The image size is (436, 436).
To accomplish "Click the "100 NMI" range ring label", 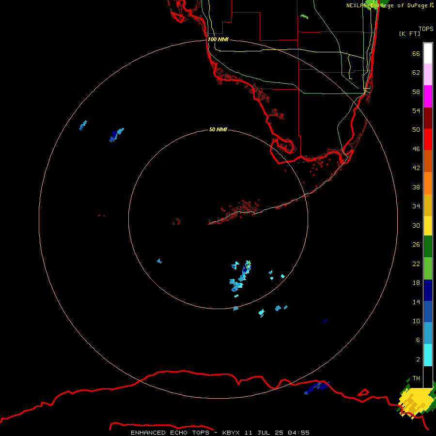I will pyautogui.click(x=218, y=40).
